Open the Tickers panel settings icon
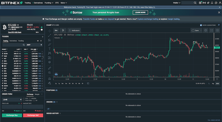Screen dimensions: 222x122 (42, 37)
